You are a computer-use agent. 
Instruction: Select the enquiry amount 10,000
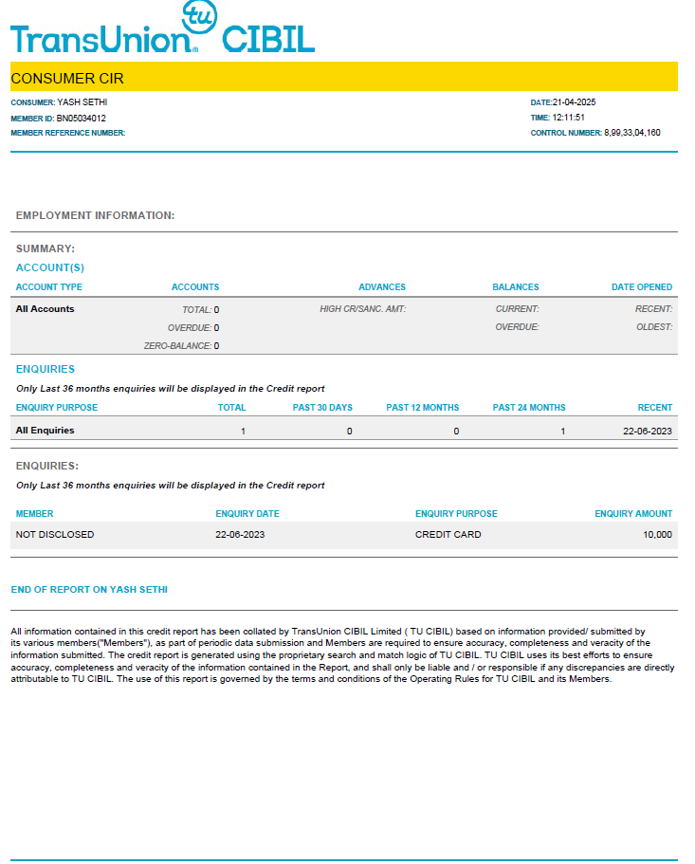[657, 535]
